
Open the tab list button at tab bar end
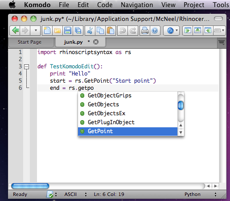pos(222,42)
